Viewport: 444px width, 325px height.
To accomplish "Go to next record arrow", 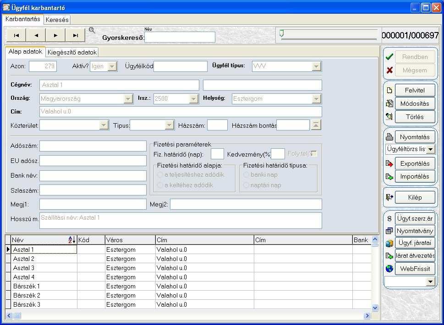I will (x=55, y=35).
